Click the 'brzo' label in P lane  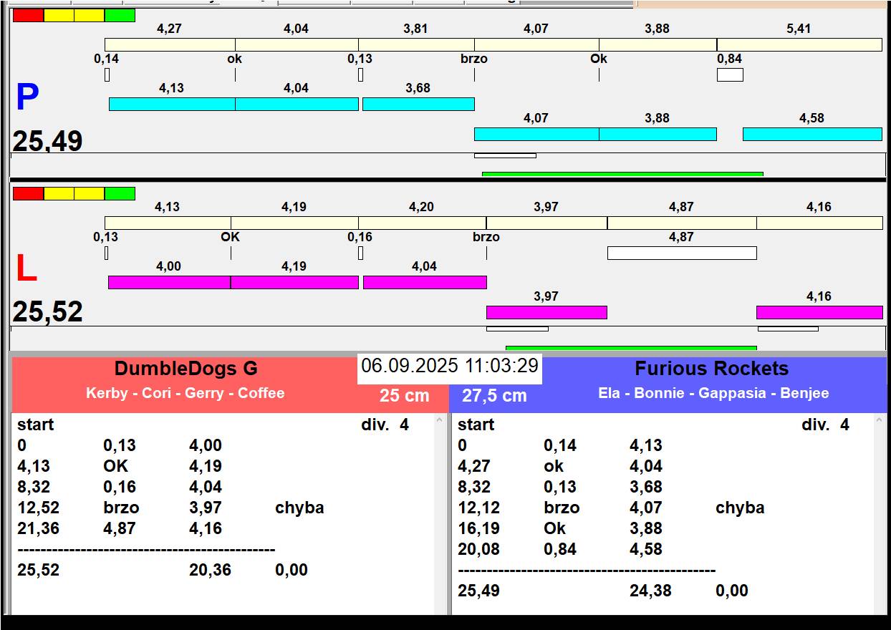coord(474,59)
